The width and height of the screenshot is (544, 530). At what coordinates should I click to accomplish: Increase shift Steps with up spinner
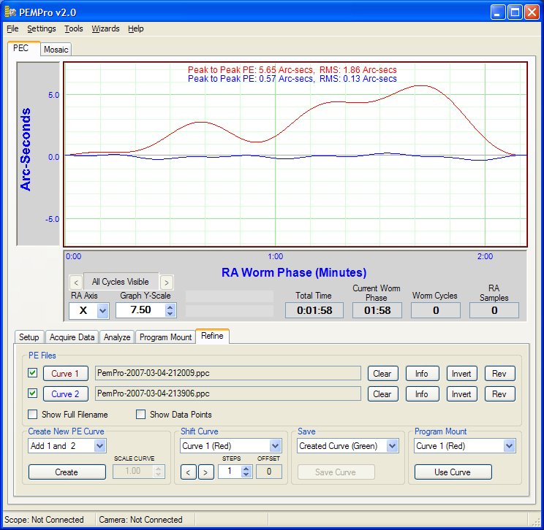(246, 469)
